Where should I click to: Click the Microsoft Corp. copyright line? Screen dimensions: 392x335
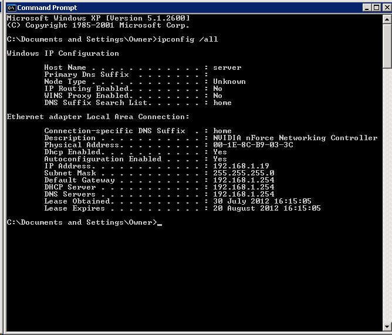click(x=98, y=25)
